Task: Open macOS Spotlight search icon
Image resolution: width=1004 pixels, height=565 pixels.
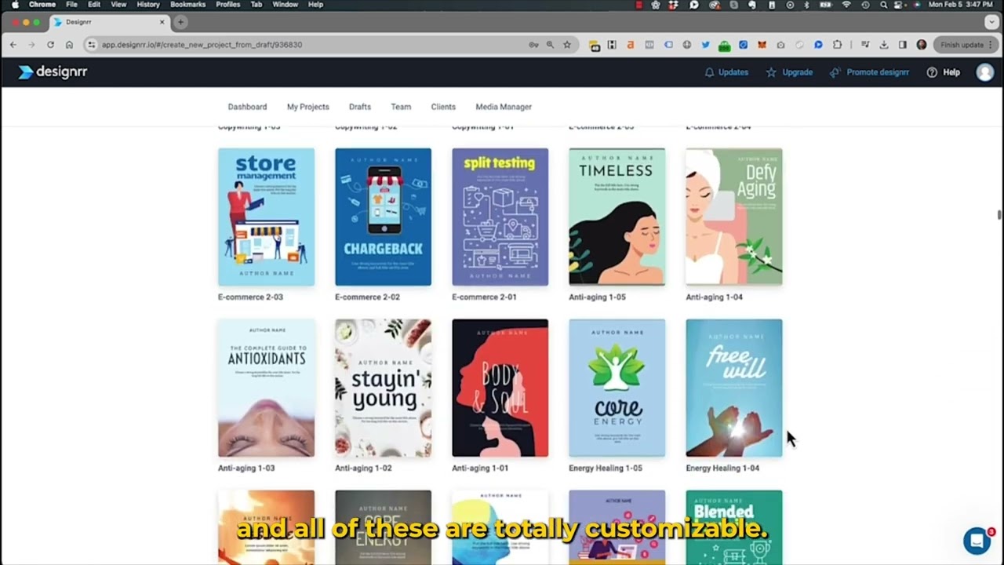Action: 884,5
